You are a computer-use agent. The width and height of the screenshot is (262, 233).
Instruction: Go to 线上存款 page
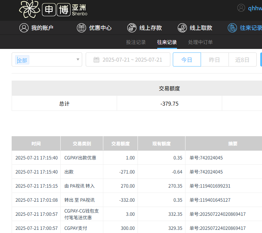[x=151, y=28]
